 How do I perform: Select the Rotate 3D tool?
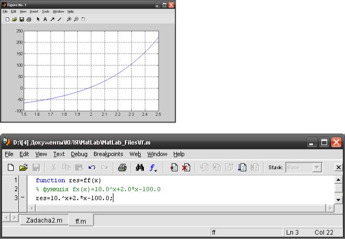coord(83,19)
